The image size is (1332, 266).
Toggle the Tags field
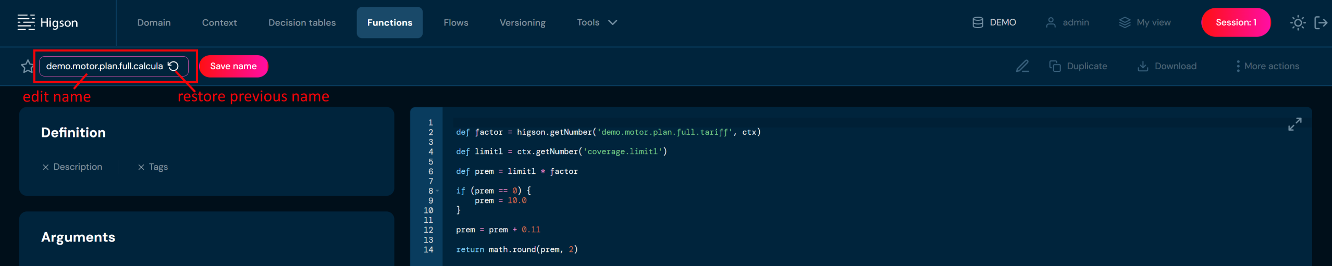(x=153, y=167)
